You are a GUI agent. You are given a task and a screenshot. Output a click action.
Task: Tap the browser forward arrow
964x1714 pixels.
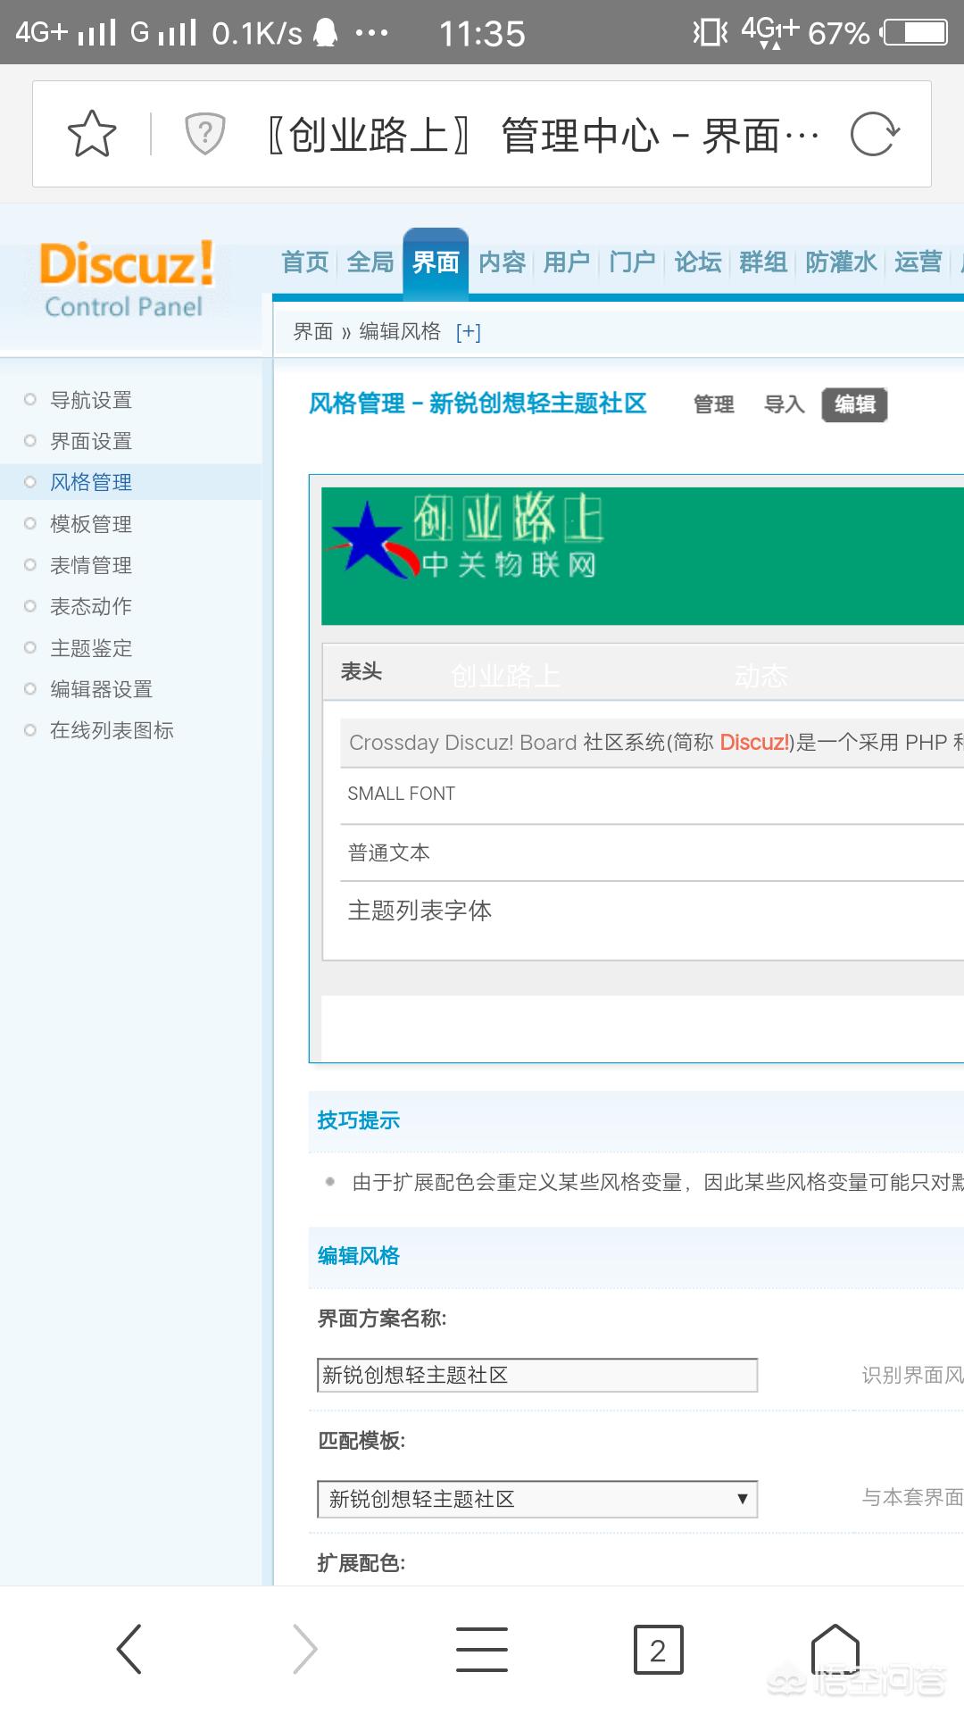305,1649
